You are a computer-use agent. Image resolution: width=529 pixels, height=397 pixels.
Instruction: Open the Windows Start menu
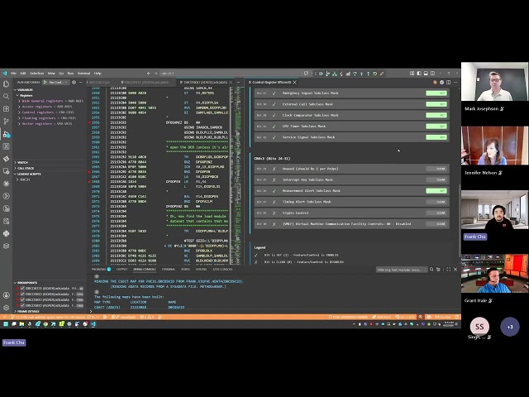coord(6,323)
